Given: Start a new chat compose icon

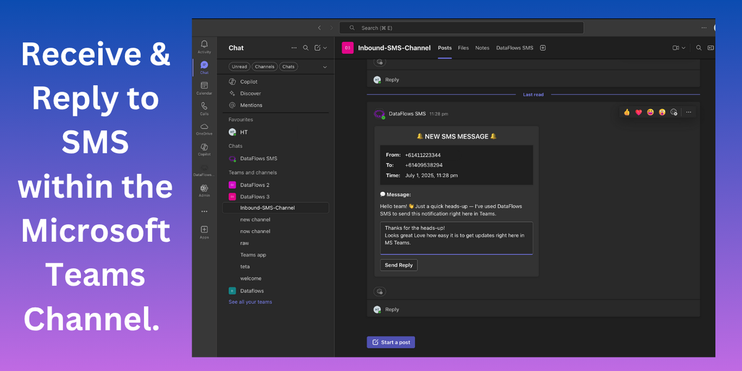Looking at the screenshot, I should (317, 48).
